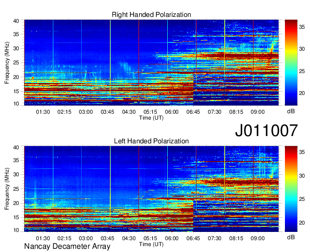
Task: Click the left-handed plot's color bar
Action: click(x=291, y=189)
